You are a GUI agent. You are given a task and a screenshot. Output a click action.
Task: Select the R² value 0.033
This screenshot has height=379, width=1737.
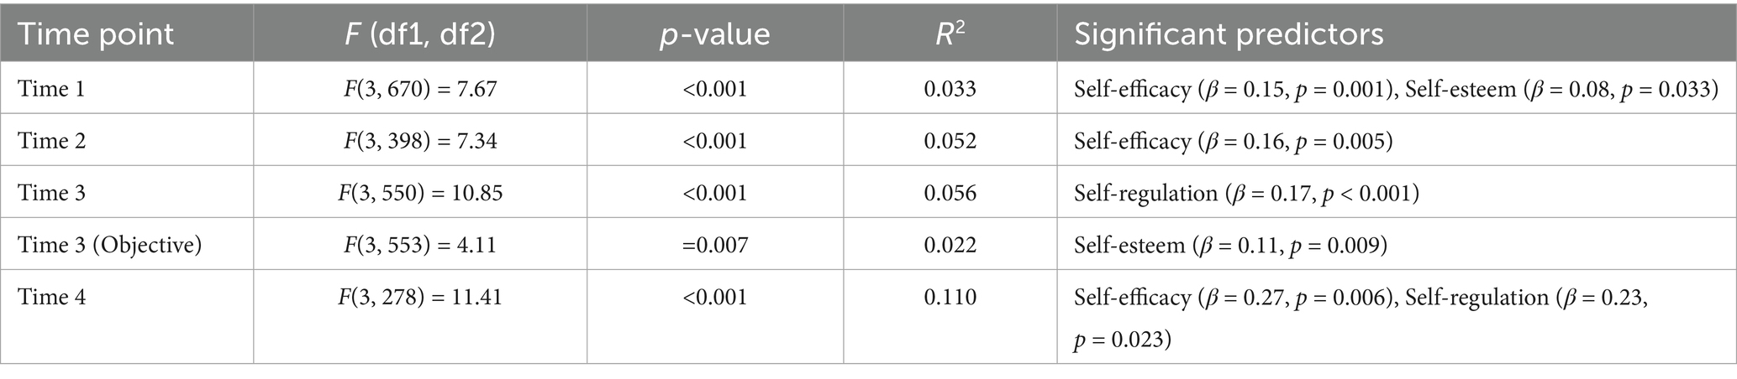(x=950, y=88)
